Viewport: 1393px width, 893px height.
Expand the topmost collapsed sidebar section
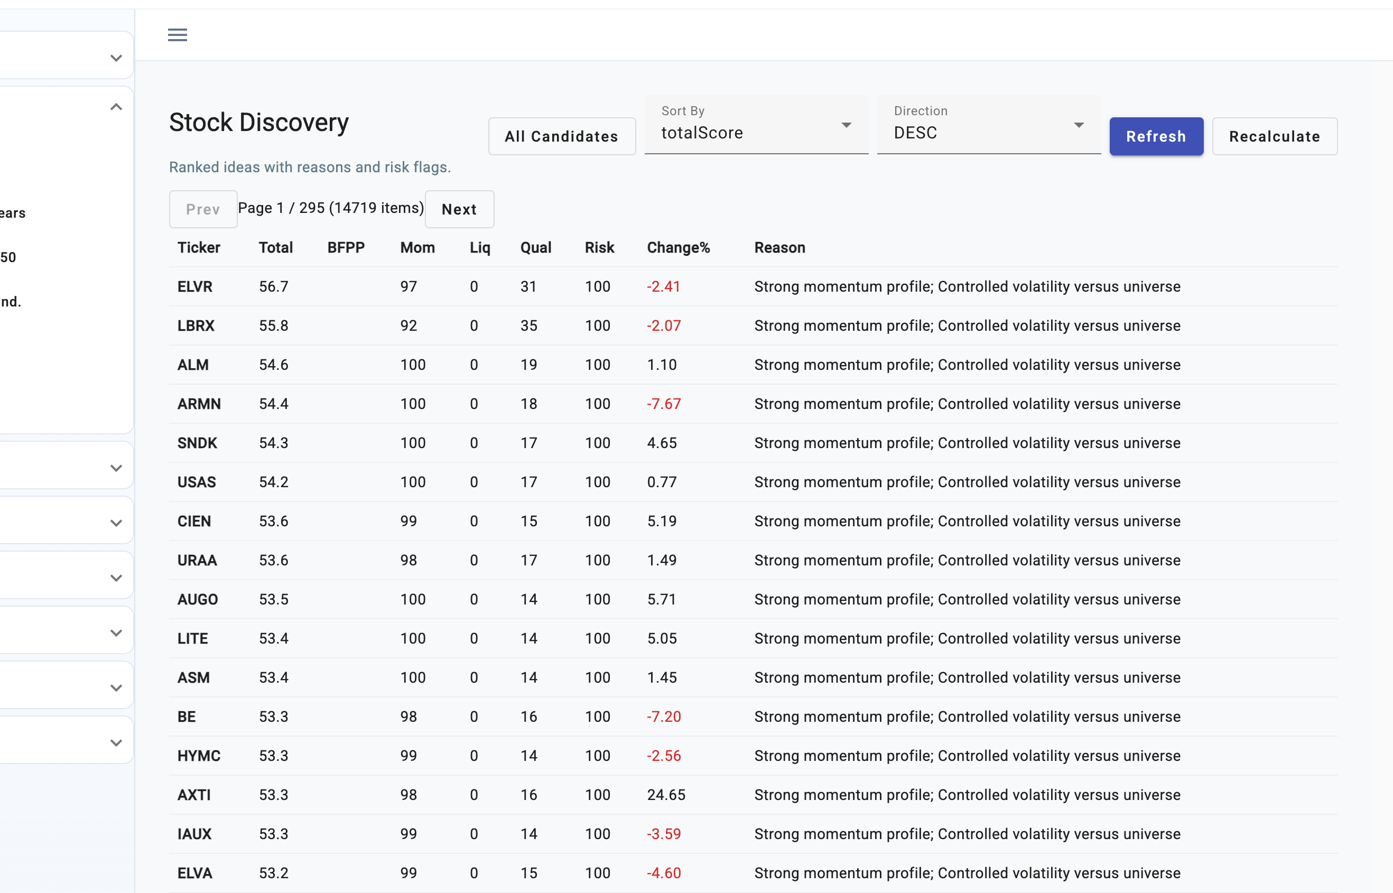click(x=116, y=58)
